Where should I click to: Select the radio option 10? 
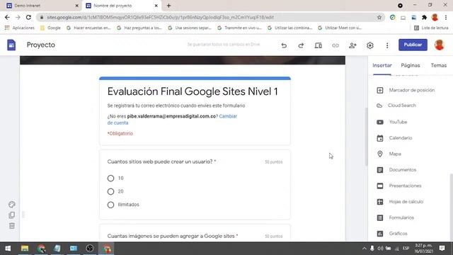[x=110, y=178]
